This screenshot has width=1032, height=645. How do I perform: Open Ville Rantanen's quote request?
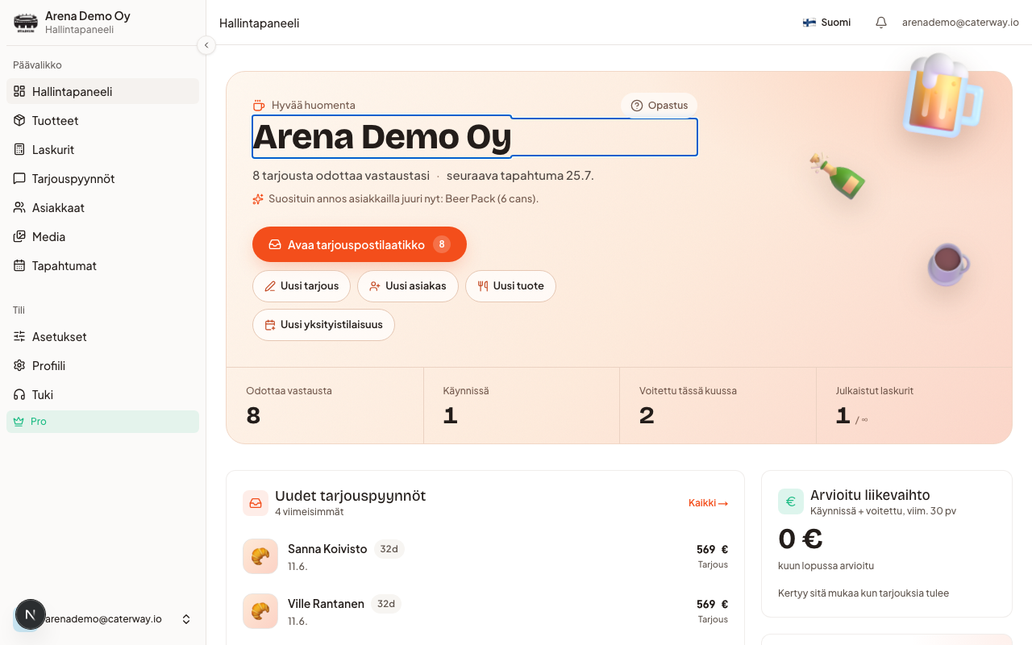click(x=485, y=611)
